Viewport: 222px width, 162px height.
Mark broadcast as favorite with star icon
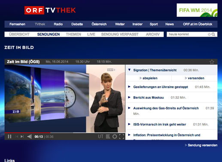[212, 62]
